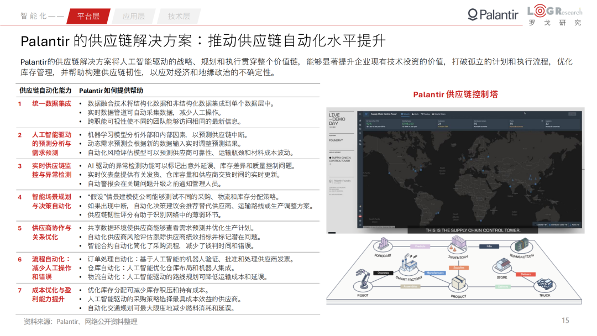The image size is (597, 336).
Task: Toggle Plants layer visibility eye on map
Action: 578,225
